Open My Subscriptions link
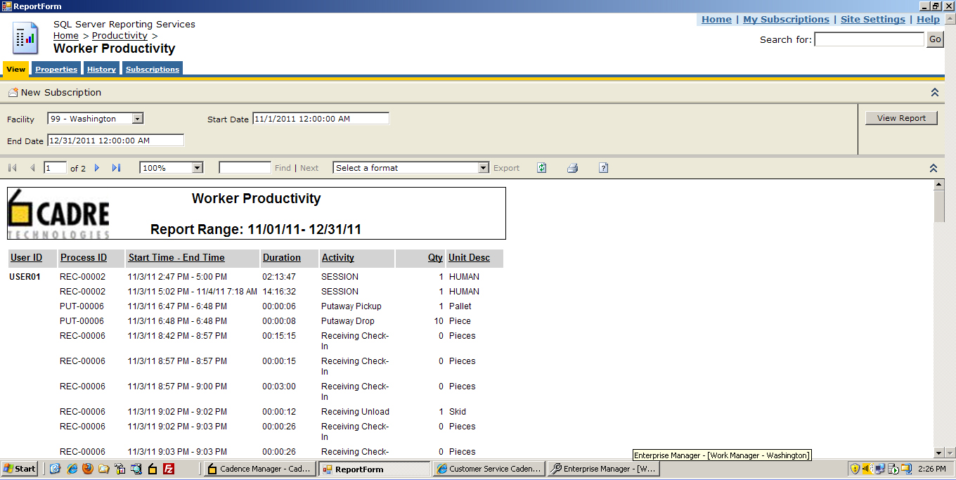956x480 pixels. click(786, 19)
